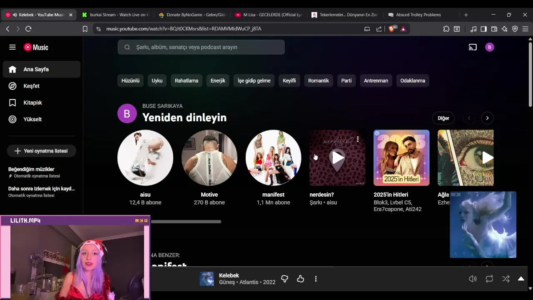This screenshot has width=533, height=300.
Task: Select the Enerjik mood chip
Action: click(x=218, y=80)
